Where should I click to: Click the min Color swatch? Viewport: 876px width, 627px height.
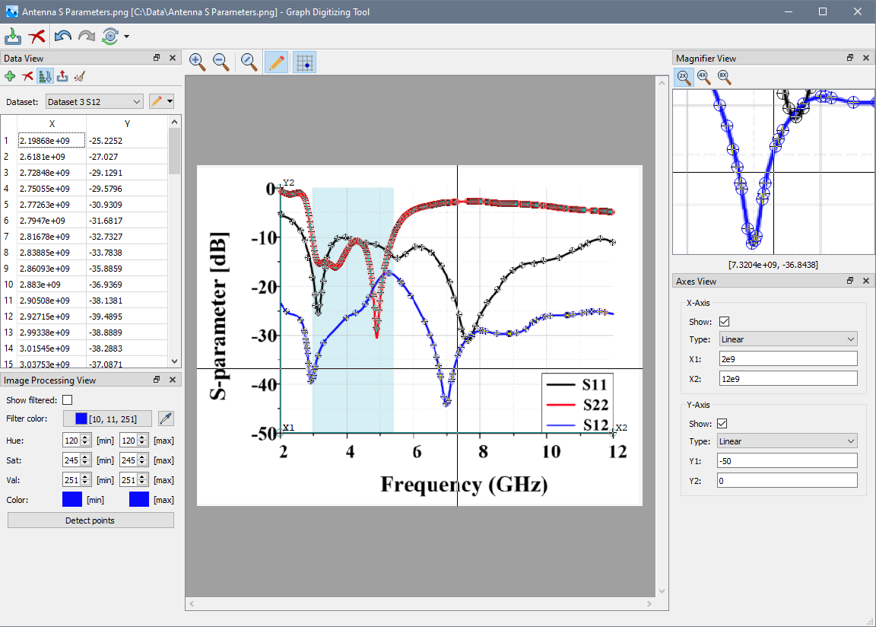pyautogui.click(x=71, y=500)
